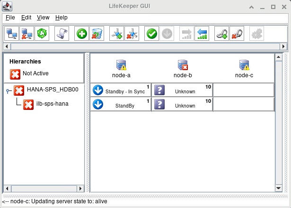Open the View Logs scroll icon
Viewport: 291px width, 208px height.
[62, 34]
